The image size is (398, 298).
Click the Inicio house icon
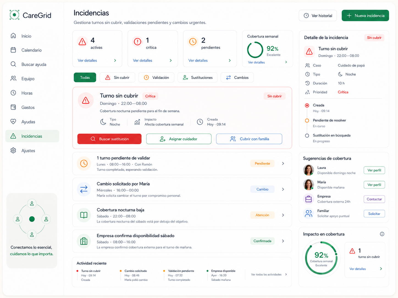click(13, 36)
